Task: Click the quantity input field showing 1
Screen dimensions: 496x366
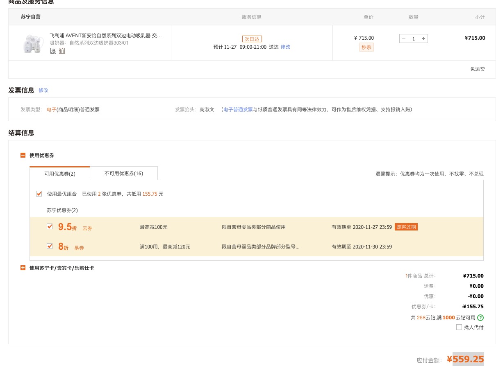Action: pos(414,38)
